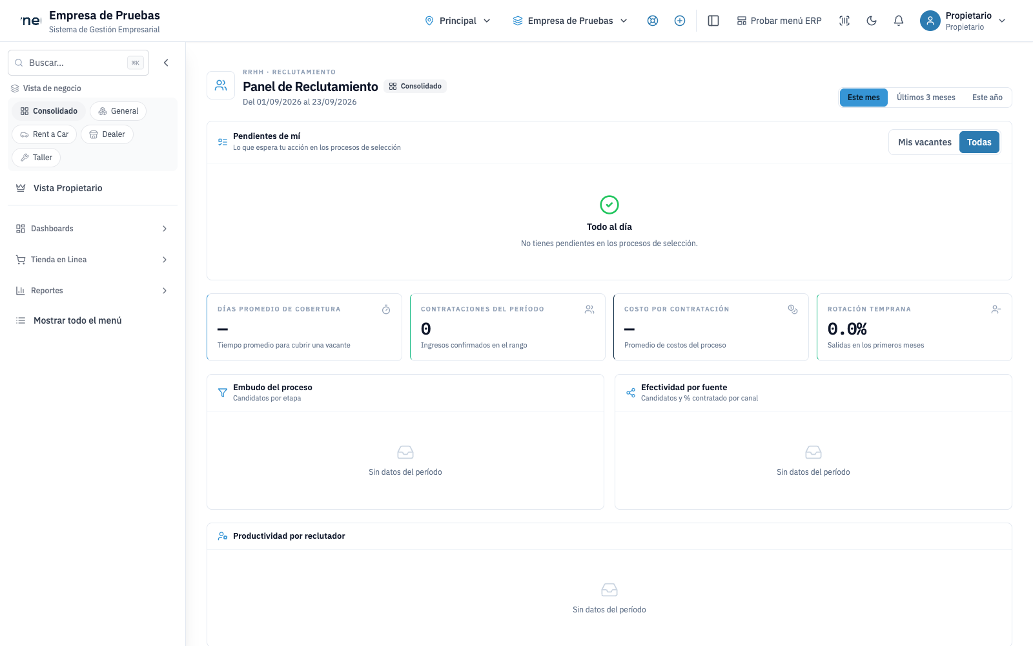Open the Principal location dropdown
This screenshot has width=1033, height=646.
coord(458,21)
